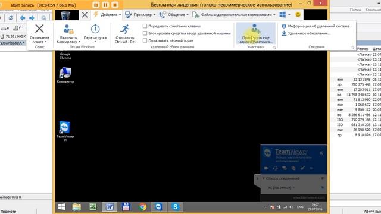Click the file manager refresh icon
381x214 pixels.
11,18
